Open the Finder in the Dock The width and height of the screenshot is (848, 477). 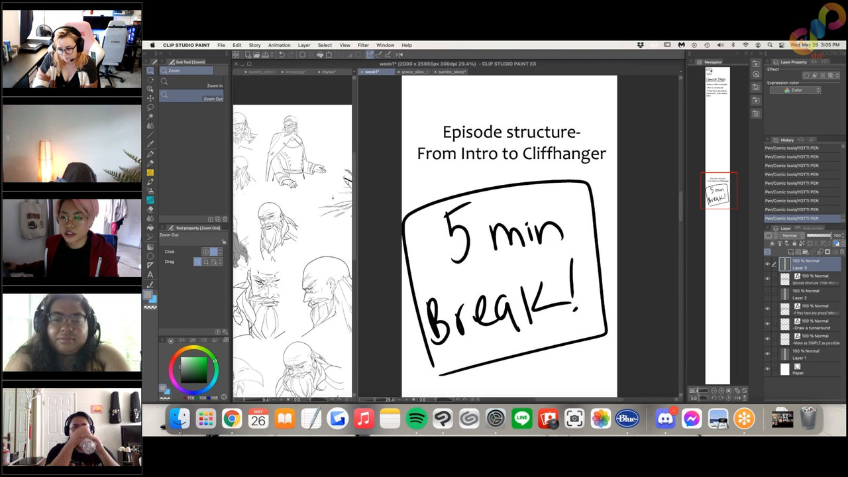point(179,418)
